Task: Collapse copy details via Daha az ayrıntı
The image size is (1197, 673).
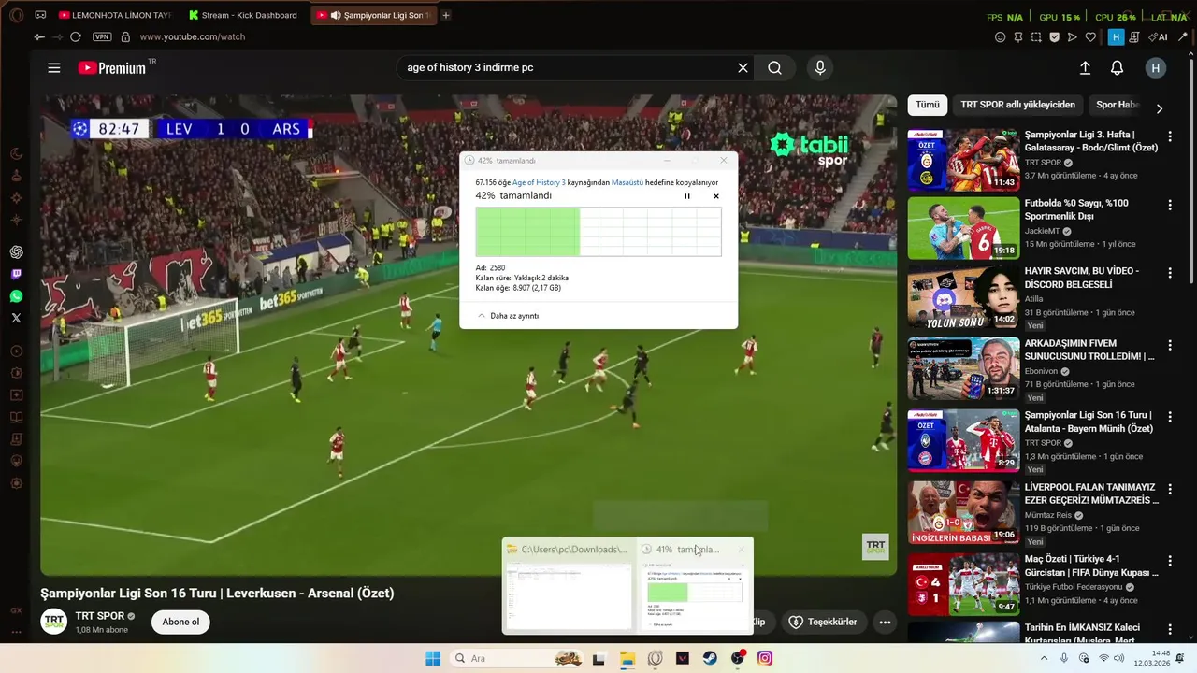Action: coord(508,316)
